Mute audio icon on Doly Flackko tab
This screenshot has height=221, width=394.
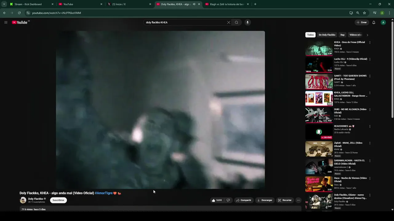coord(194,4)
